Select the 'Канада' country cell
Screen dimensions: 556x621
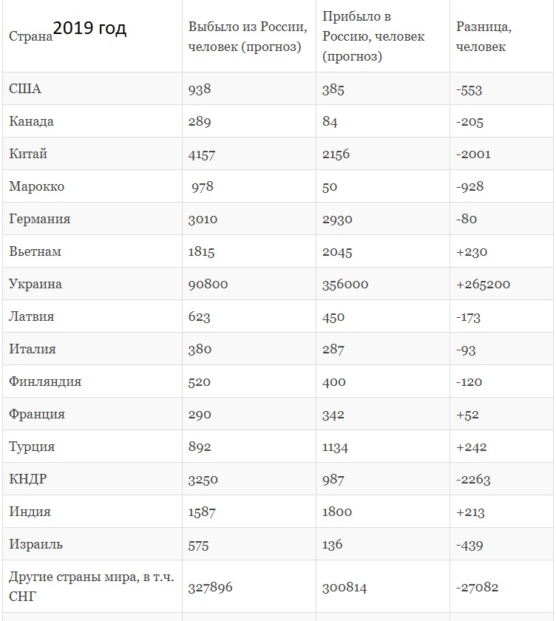pyautogui.click(x=31, y=121)
